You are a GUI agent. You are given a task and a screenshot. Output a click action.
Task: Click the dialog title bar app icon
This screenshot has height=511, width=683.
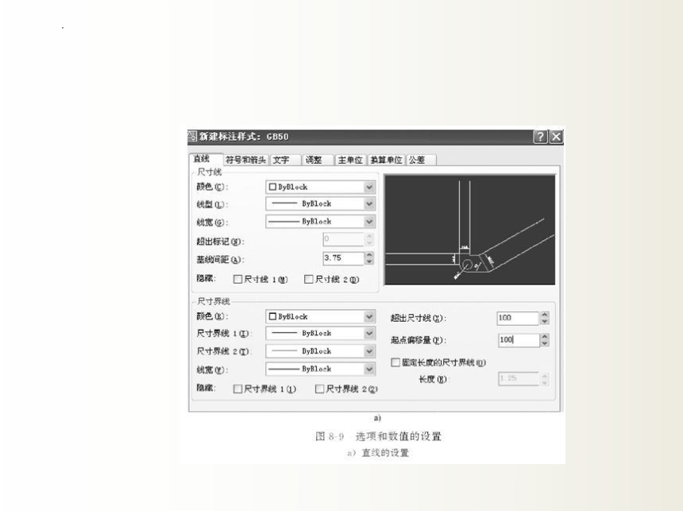192,137
